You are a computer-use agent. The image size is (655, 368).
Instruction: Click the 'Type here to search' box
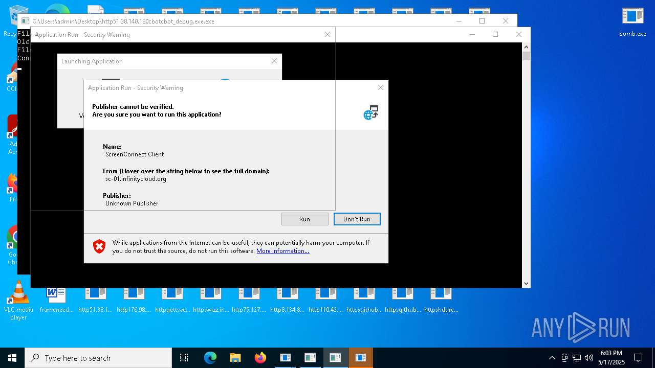point(98,358)
